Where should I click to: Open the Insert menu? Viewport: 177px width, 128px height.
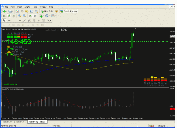click(x=20, y=7)
